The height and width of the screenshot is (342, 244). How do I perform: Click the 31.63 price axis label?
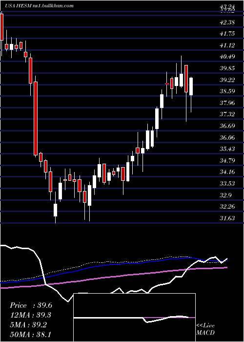pyautogui.click(x=227, y=218)
